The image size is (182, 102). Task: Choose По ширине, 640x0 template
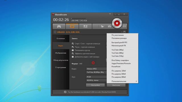[123, 74]
